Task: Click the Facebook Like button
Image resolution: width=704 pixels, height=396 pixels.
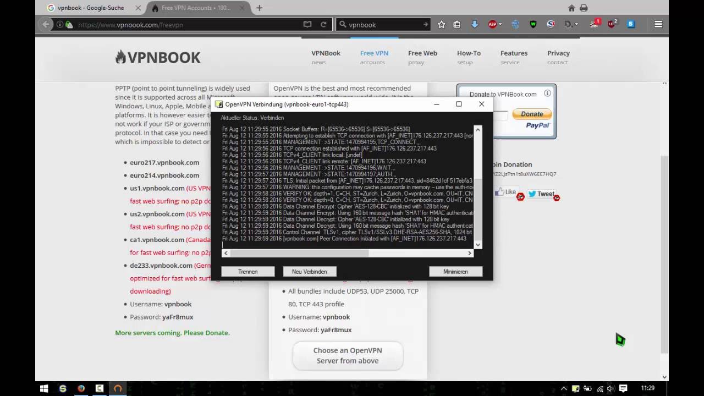Action: coord(506,192)
